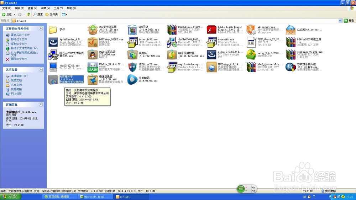Collapse the 详细信息 panel
The image size is (356, 200).
click(x=41, y=104)
